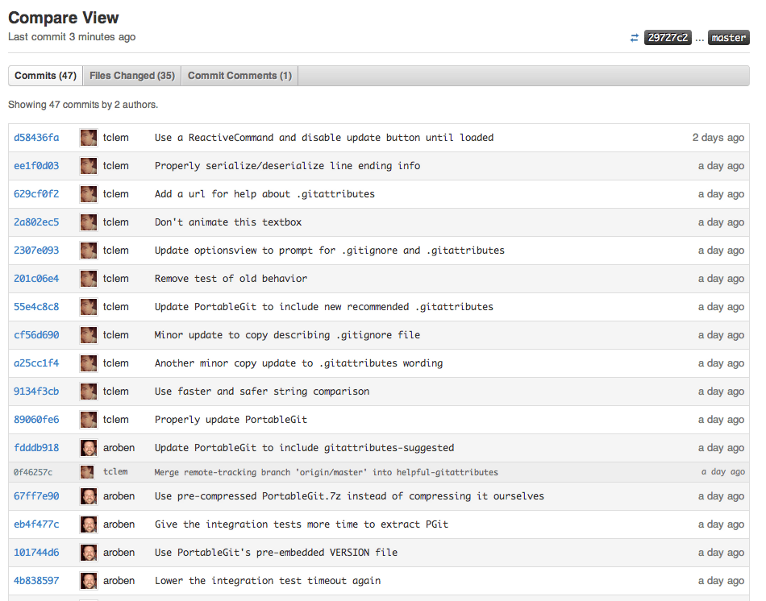View merge commit 0f46257c
766x601 pixels.
(x=33, y=472)
